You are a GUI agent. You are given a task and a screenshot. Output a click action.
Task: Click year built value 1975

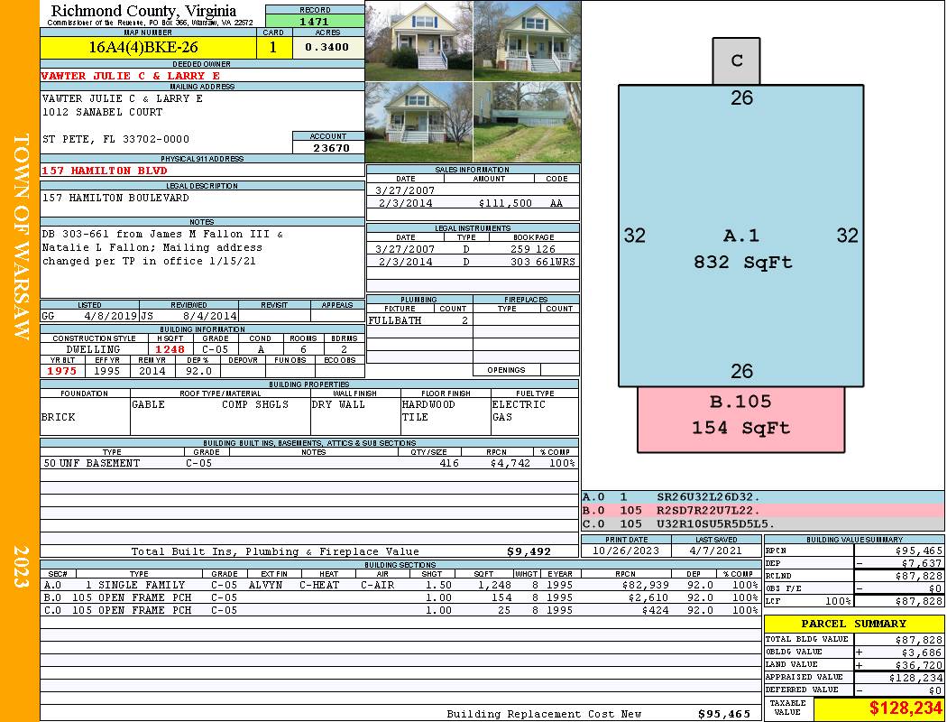click(62, 371)
